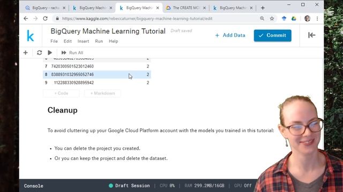The width and height of the screenshot is (343, 192).
Task: Open the Insert menu
Action: [83, 41]
